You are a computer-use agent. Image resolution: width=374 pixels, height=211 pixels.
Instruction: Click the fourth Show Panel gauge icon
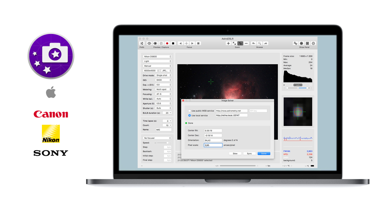[313, 43]
